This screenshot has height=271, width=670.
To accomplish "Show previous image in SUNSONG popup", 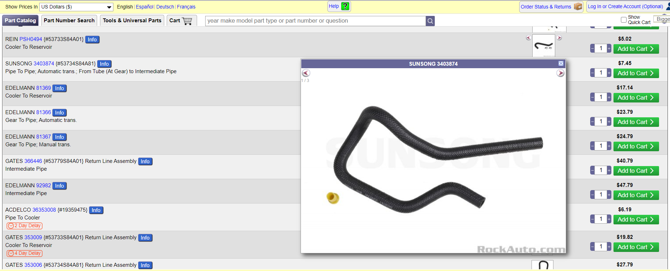I will pos(306,73).
